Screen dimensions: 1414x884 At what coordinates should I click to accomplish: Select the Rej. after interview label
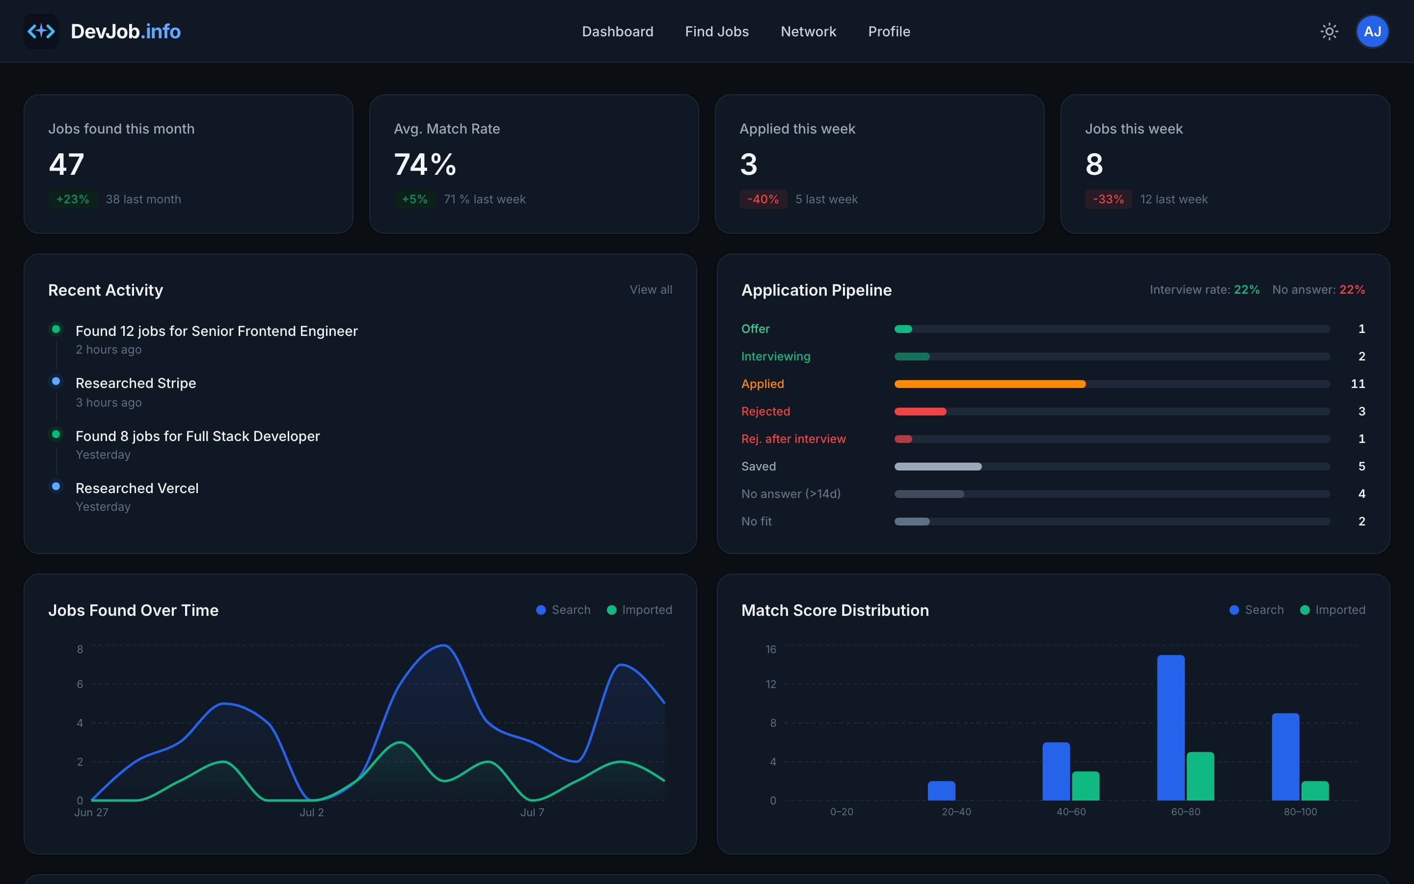[x=793, y=439]
